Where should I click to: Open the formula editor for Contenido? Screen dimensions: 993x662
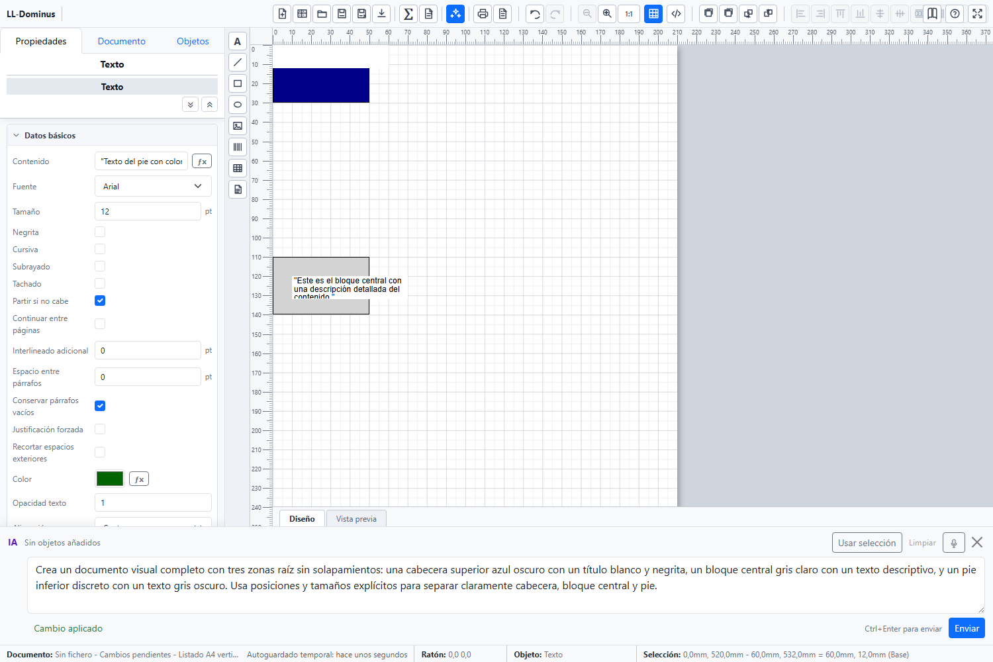click(202, 161)
